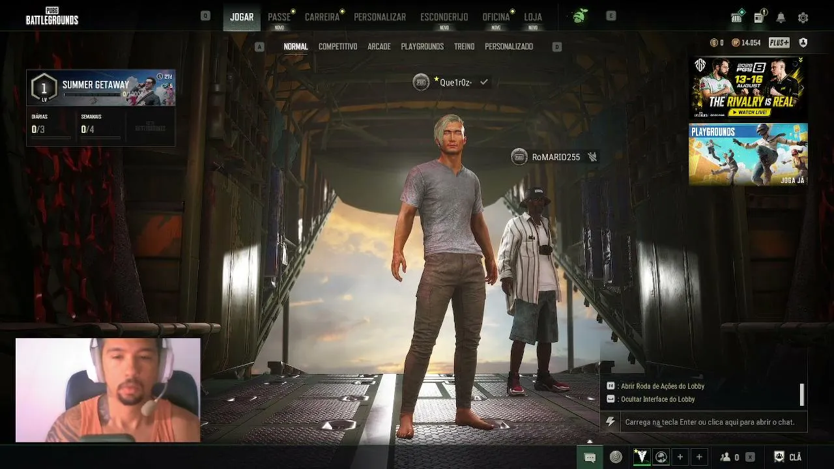Add a teammate in the first plus slot
This screenshot has width=834, height=469.
pos(680,457)
